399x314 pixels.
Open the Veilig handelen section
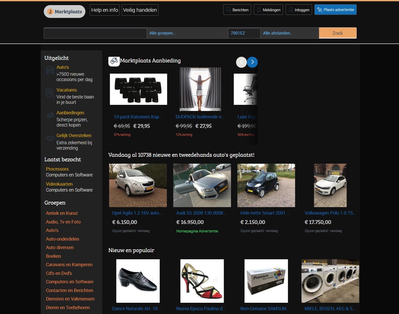(140, 10)
